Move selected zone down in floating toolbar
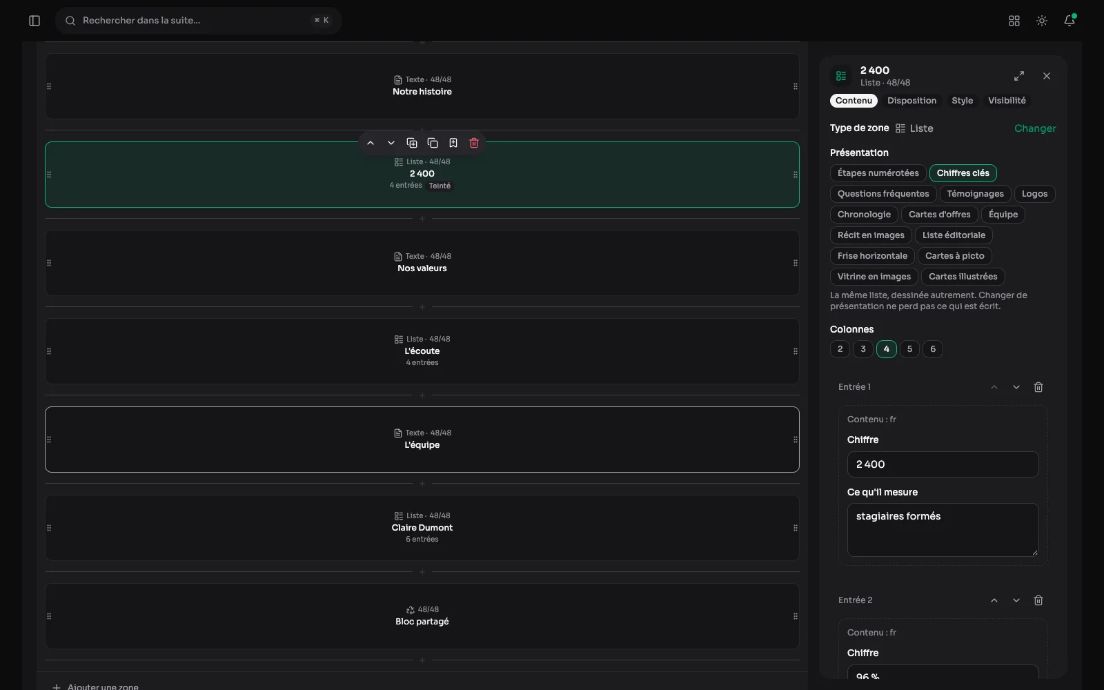The height and width of the screenshot is (690, 1104). coord(391,143)
